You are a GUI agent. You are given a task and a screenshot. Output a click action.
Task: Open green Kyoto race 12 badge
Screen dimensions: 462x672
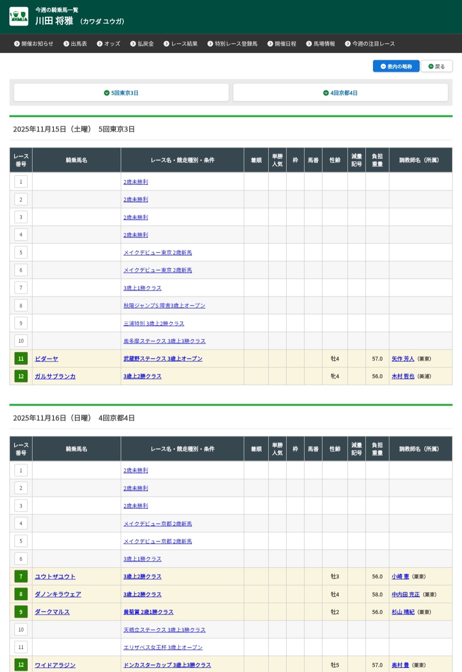[21, 665]
